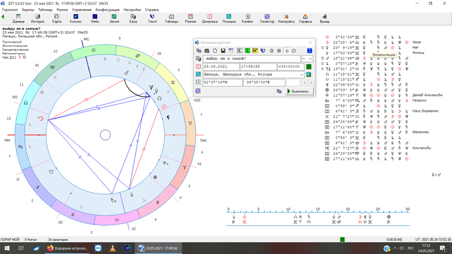This screenshot has width=452, height=254.
Task: Click the right arrow stepper beside coordinates
Action: coord(311,82)
